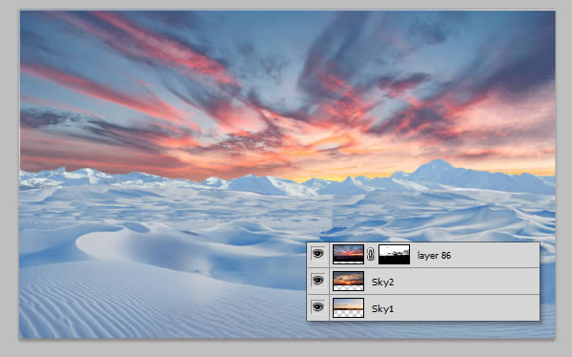Select the Sky1 layer thumbnail
This screenshot has height=357, width=572.
click(348, 307)
